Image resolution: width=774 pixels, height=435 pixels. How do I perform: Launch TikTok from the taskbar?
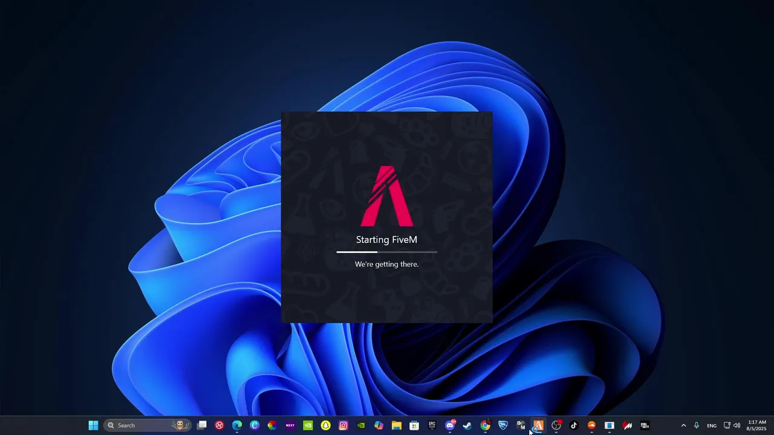click(574, 425)
